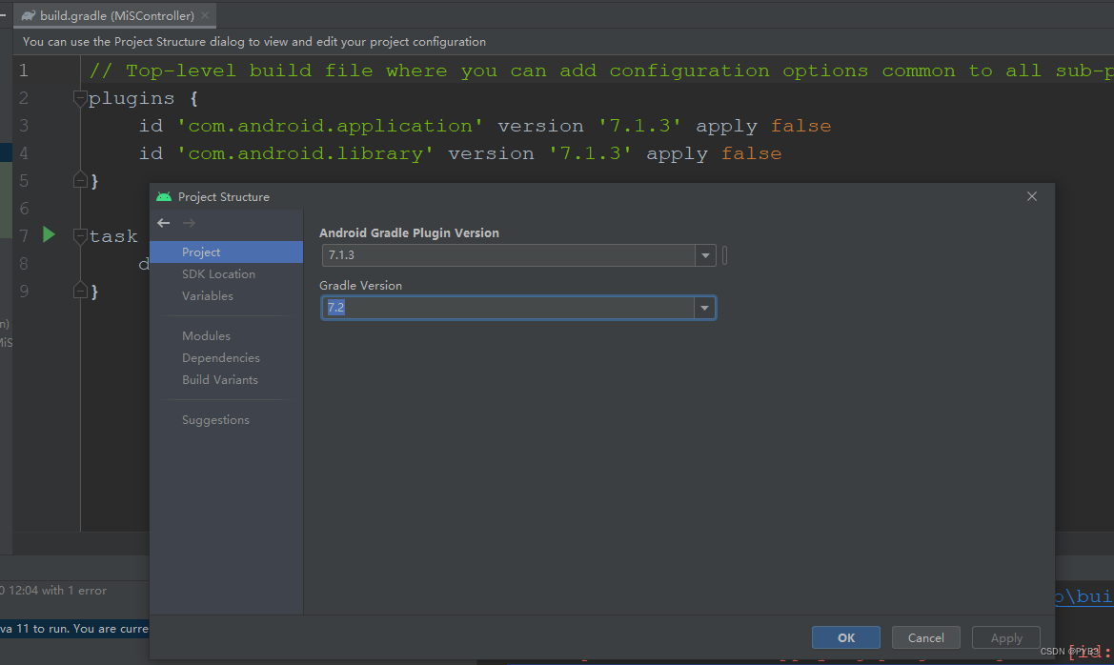Click the Gradle Version text field

[x=508, y=308]
